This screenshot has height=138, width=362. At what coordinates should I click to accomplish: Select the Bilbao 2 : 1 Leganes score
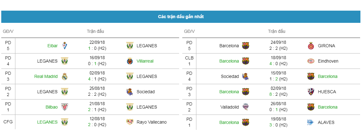97,109
